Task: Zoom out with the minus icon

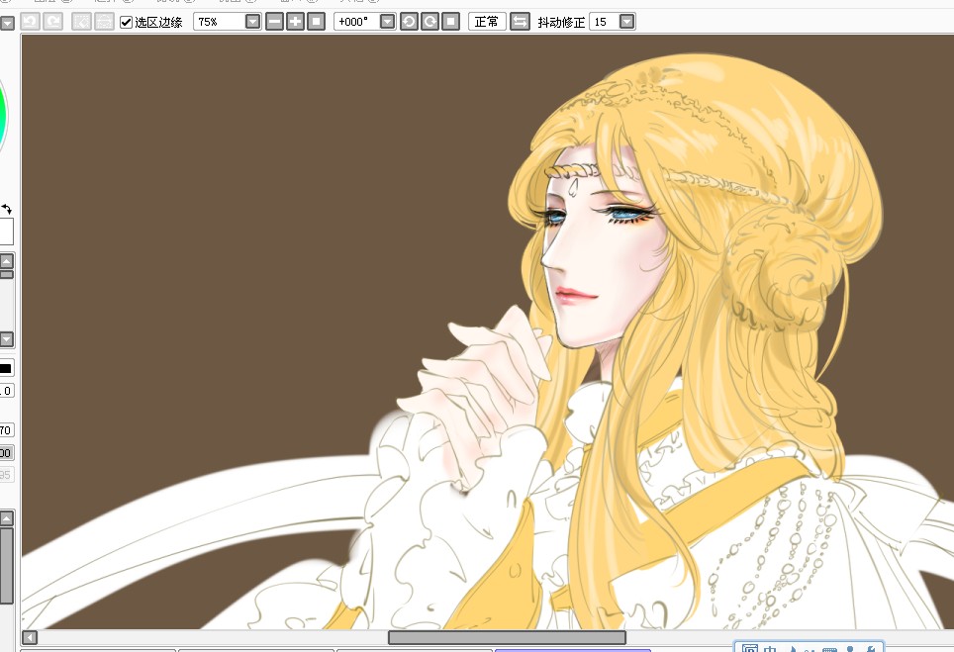Action: [x=275, y=22]
